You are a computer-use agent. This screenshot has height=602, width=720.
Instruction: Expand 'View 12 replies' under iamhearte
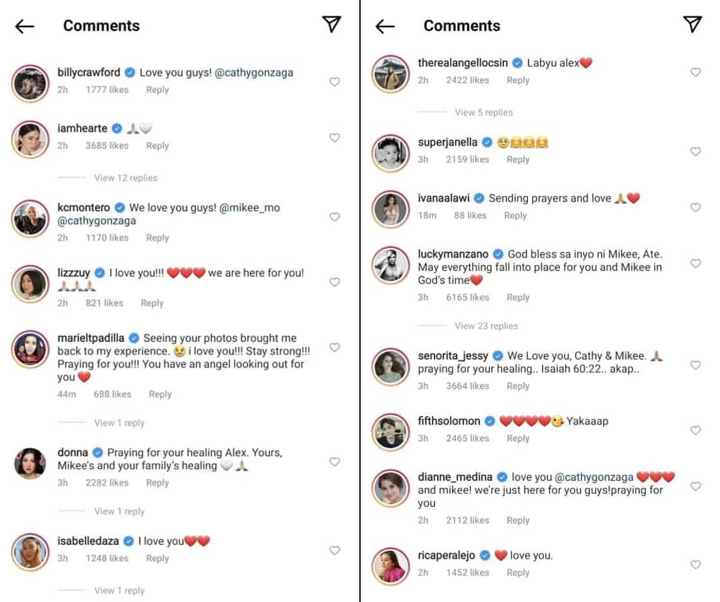[x=125, y=178]
